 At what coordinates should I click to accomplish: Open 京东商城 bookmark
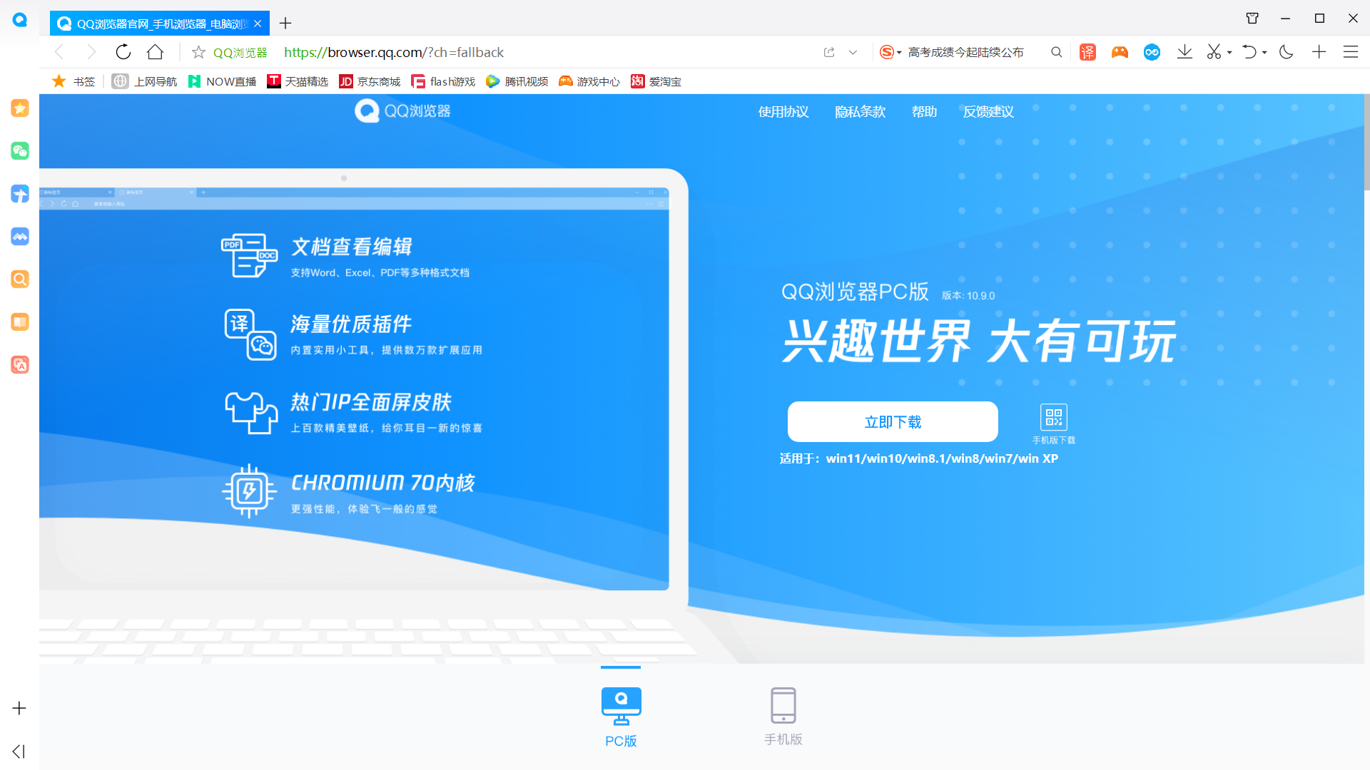[370, 81]
